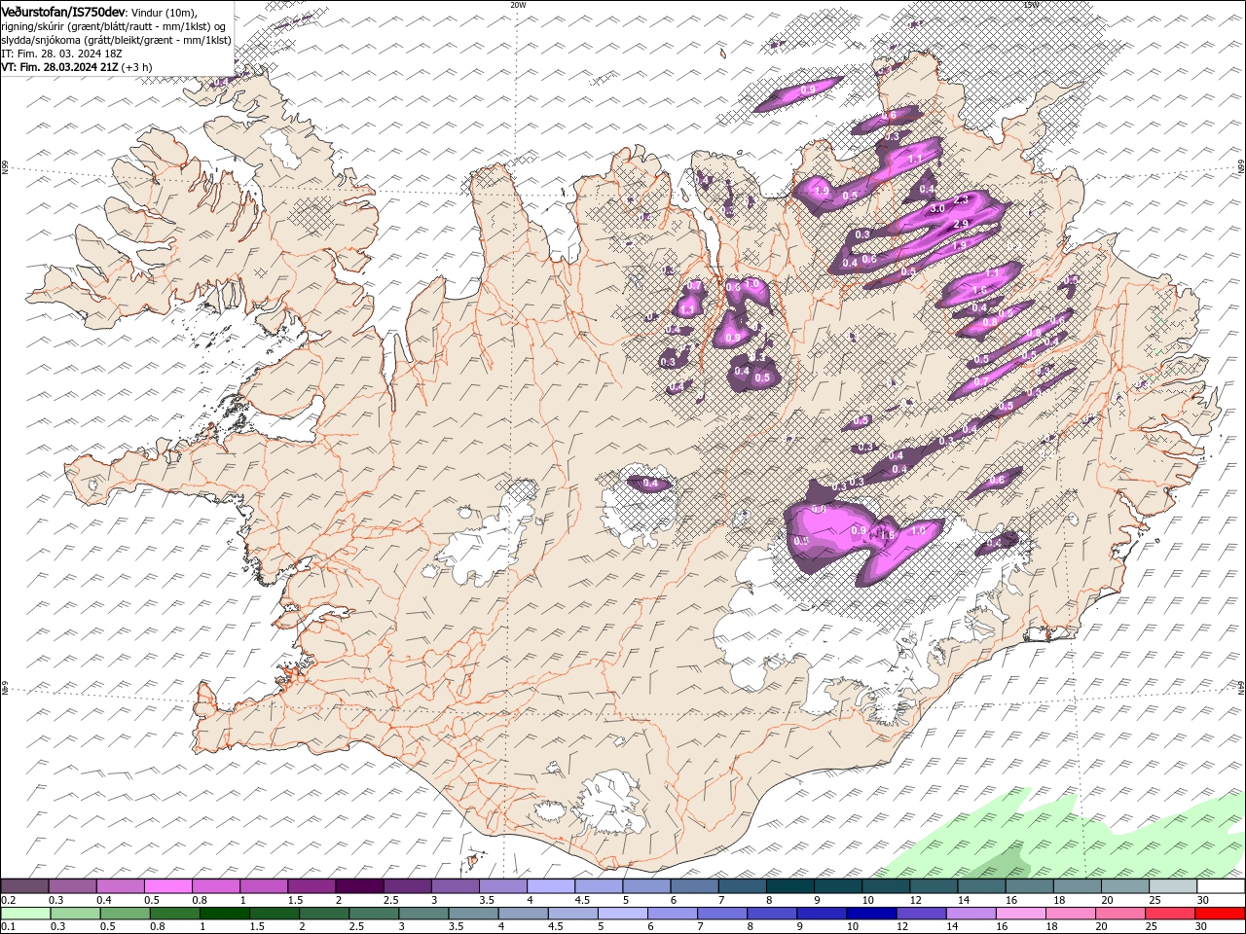Screen dimensions: 1246x934
Task: Click the 2.9 snowfall value on map
Action: pos(961,225)
